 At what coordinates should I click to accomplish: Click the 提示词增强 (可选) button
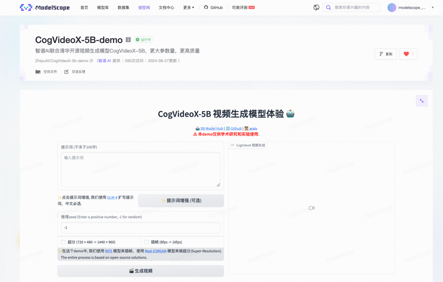tap(181, 201)
